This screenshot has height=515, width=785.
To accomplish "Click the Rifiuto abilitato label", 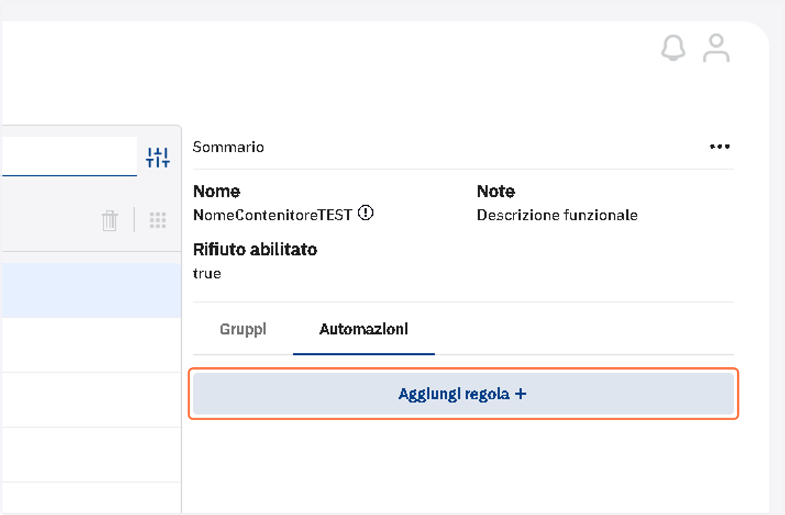I will pyautogui.click(x=255, y=250).
